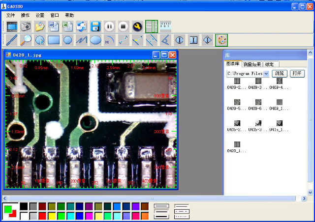Screen dimensions: 315x222
Task: Select the polygon measurement tool
Action: (x=67, y=40)
